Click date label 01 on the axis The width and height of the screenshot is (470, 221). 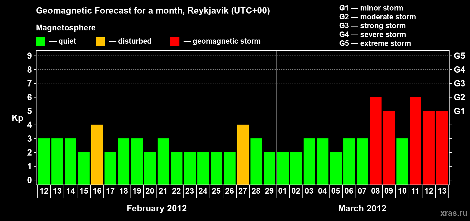283,191
